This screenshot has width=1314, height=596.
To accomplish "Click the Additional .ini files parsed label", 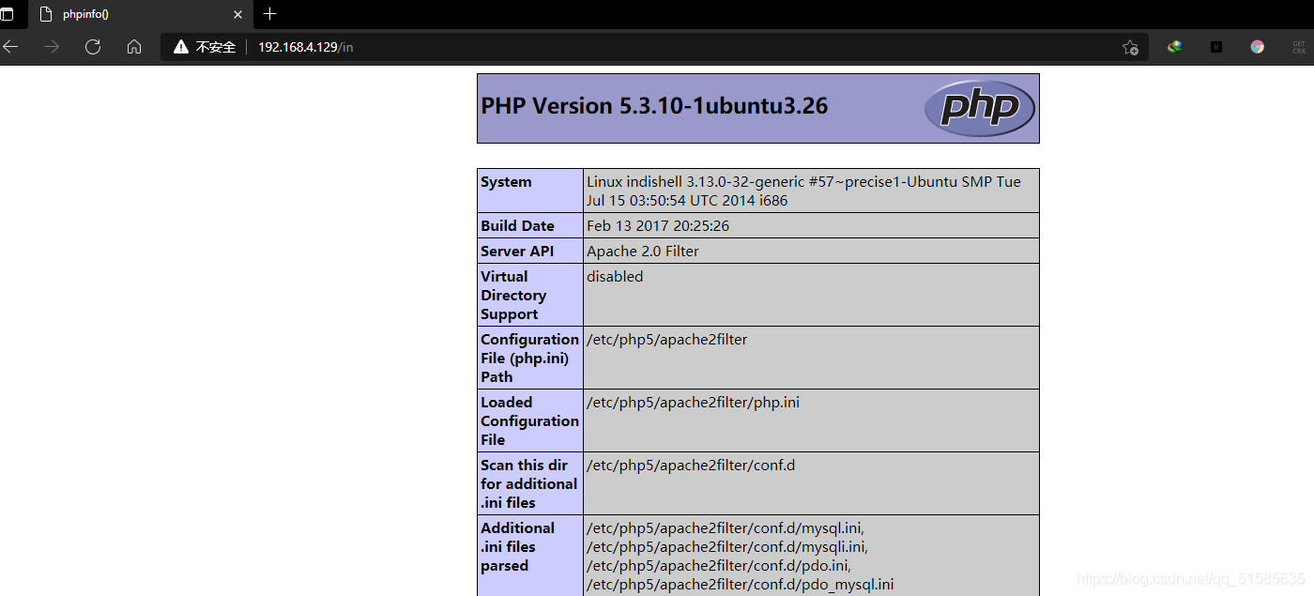I will (x=517, y=546).
